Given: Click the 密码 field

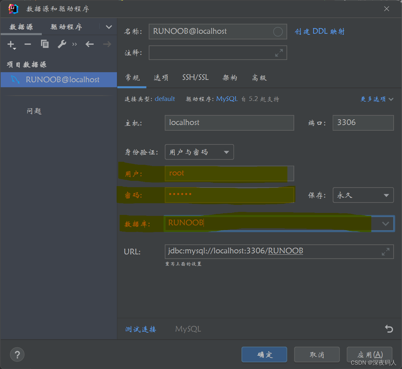Looking at the screenshot, I should (229, 195).
